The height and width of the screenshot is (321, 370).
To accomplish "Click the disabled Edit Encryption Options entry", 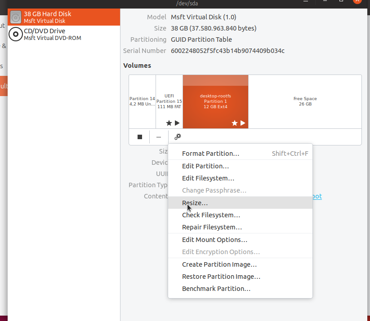I will 240,252.
